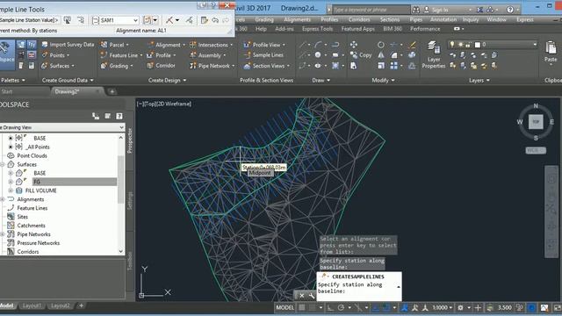This screenshot has width=562, height=316.
Task: Expand the Create Ground Data panel
Action: click(x=68, y=80)
